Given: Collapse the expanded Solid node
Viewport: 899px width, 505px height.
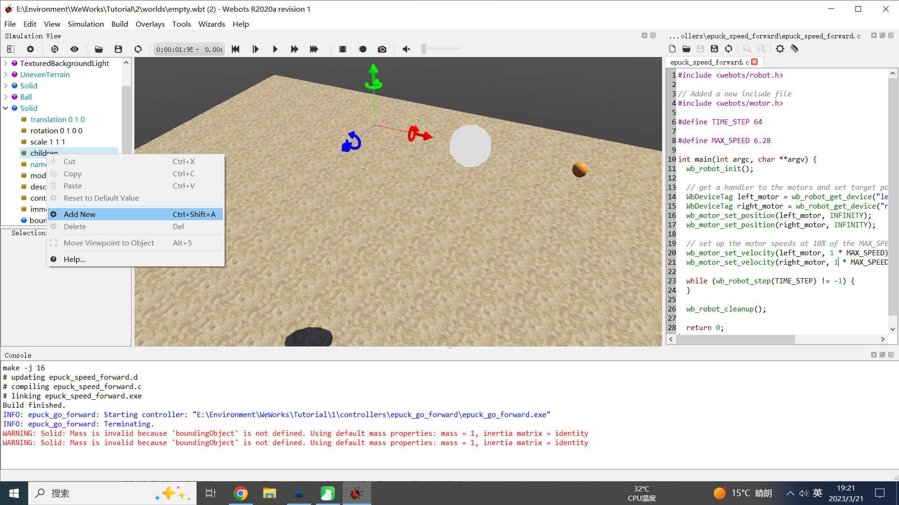Looking at the screenshot, I should [6, 108].
